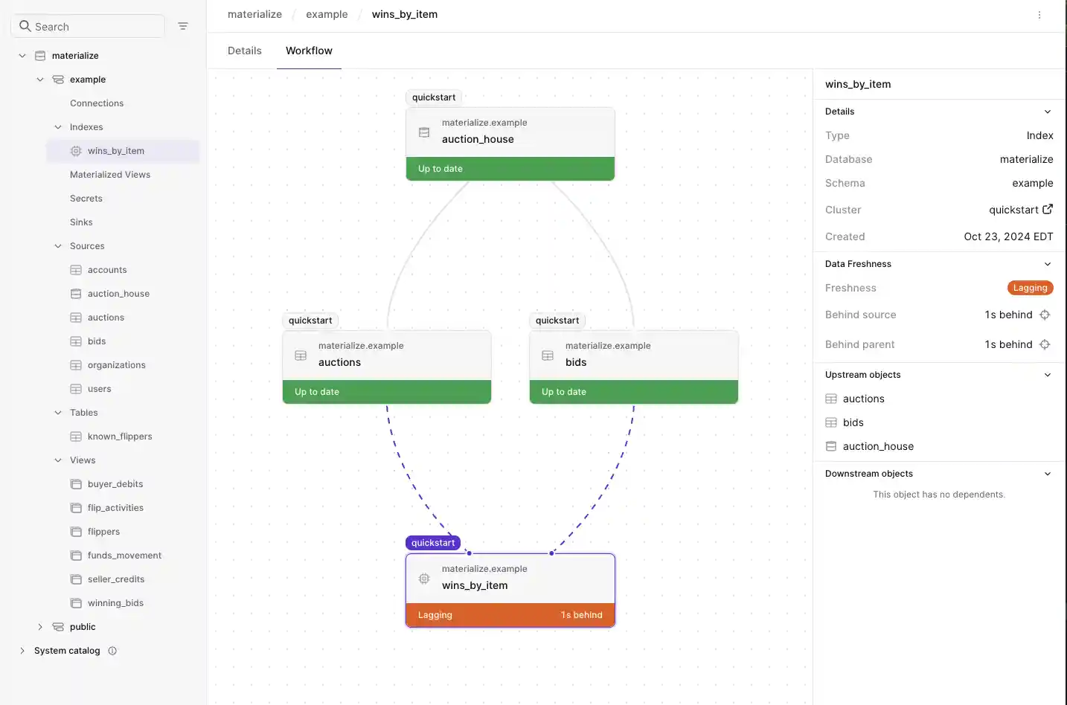Collapse the Details panel chevron

1048,111
